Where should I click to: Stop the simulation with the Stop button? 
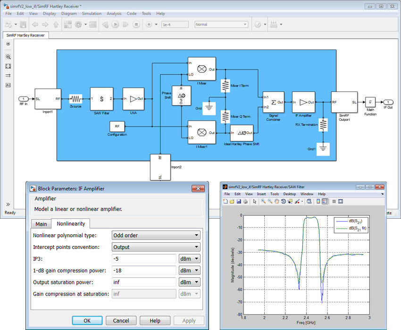tap(136, 25)
